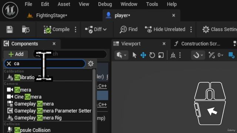Viewport: 237px width, 133px height.
Task: Open the surface snapping dropdown
Action: pos(198,55)
